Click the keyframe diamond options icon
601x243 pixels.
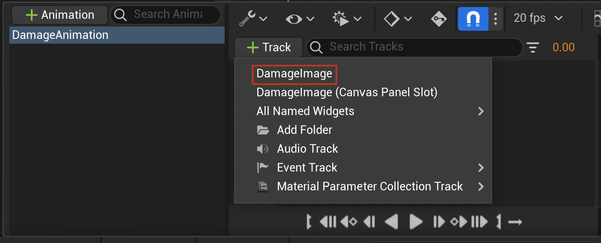[398, 18]
